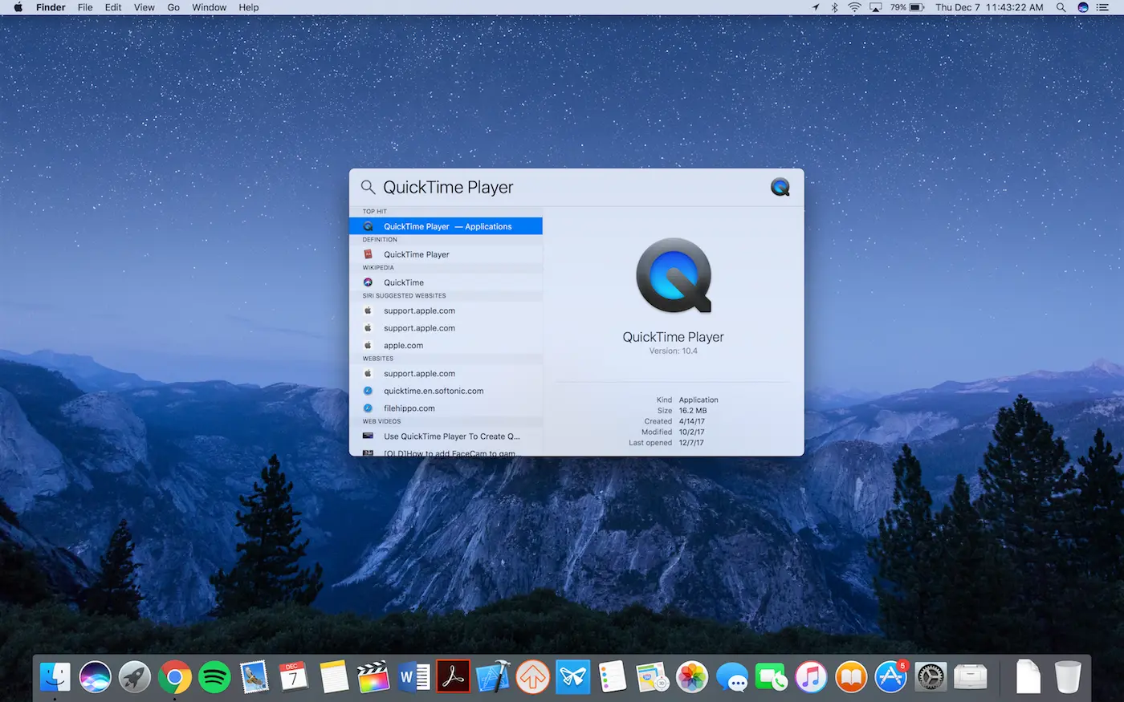Screen dimensions: 1124x702
Task: Open Photos pinwheel icon in Dock
Action: click(692, 677)
